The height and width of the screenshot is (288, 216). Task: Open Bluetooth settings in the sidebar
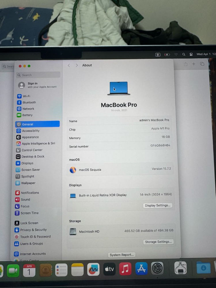tap(27, 102)
